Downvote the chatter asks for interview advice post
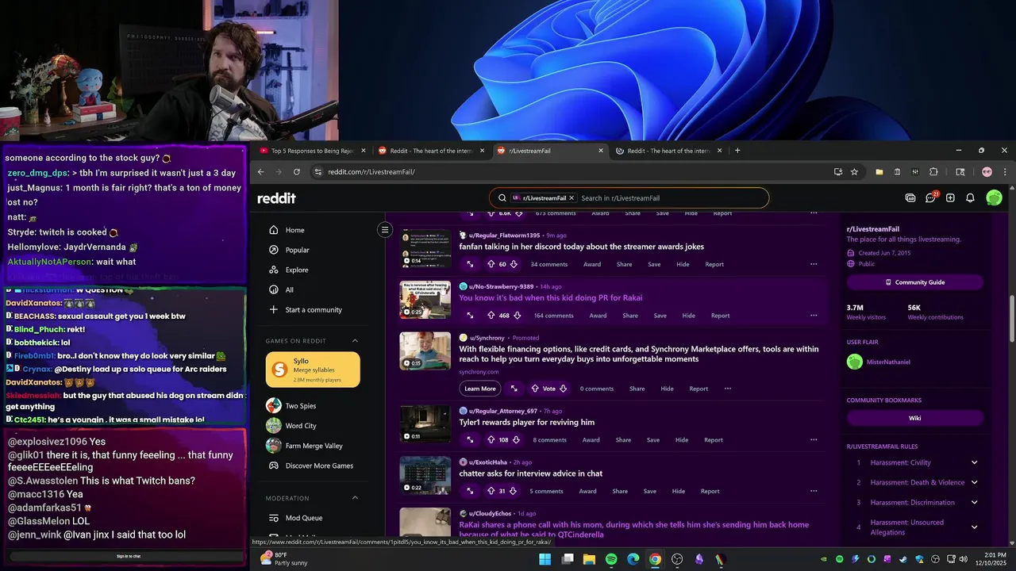The height and width of the screenshot is (571, 1016). tap(513, 491)
